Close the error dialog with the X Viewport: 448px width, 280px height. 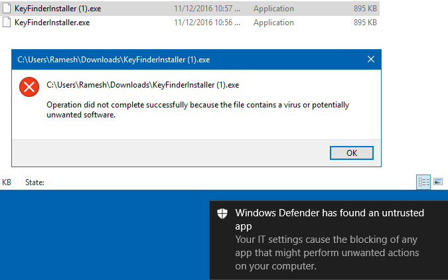[x=370, y=59]
